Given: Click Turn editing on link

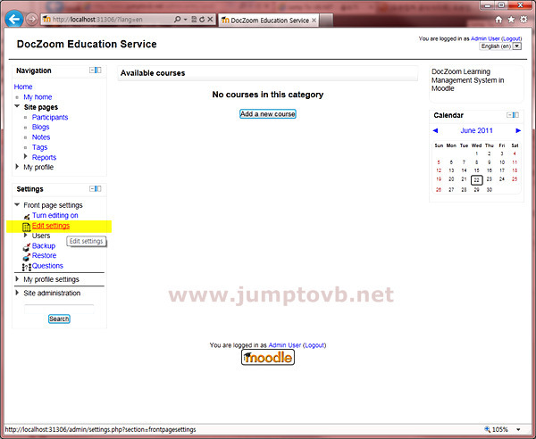Looking at the screenshot, I should click(x=55, y=215).
